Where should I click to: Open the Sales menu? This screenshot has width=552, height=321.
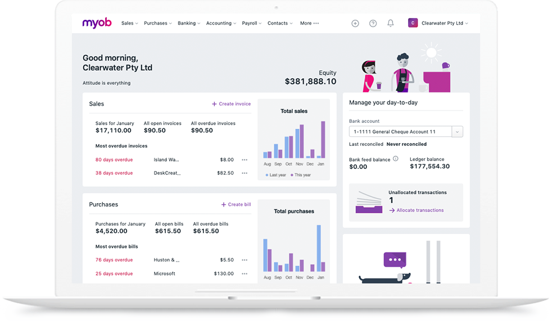tap(129, 24)
